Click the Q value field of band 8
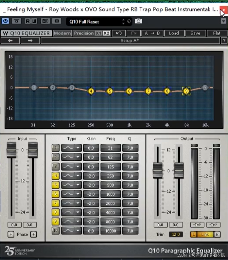Screen dimensions: 228x260 [130, 212]
